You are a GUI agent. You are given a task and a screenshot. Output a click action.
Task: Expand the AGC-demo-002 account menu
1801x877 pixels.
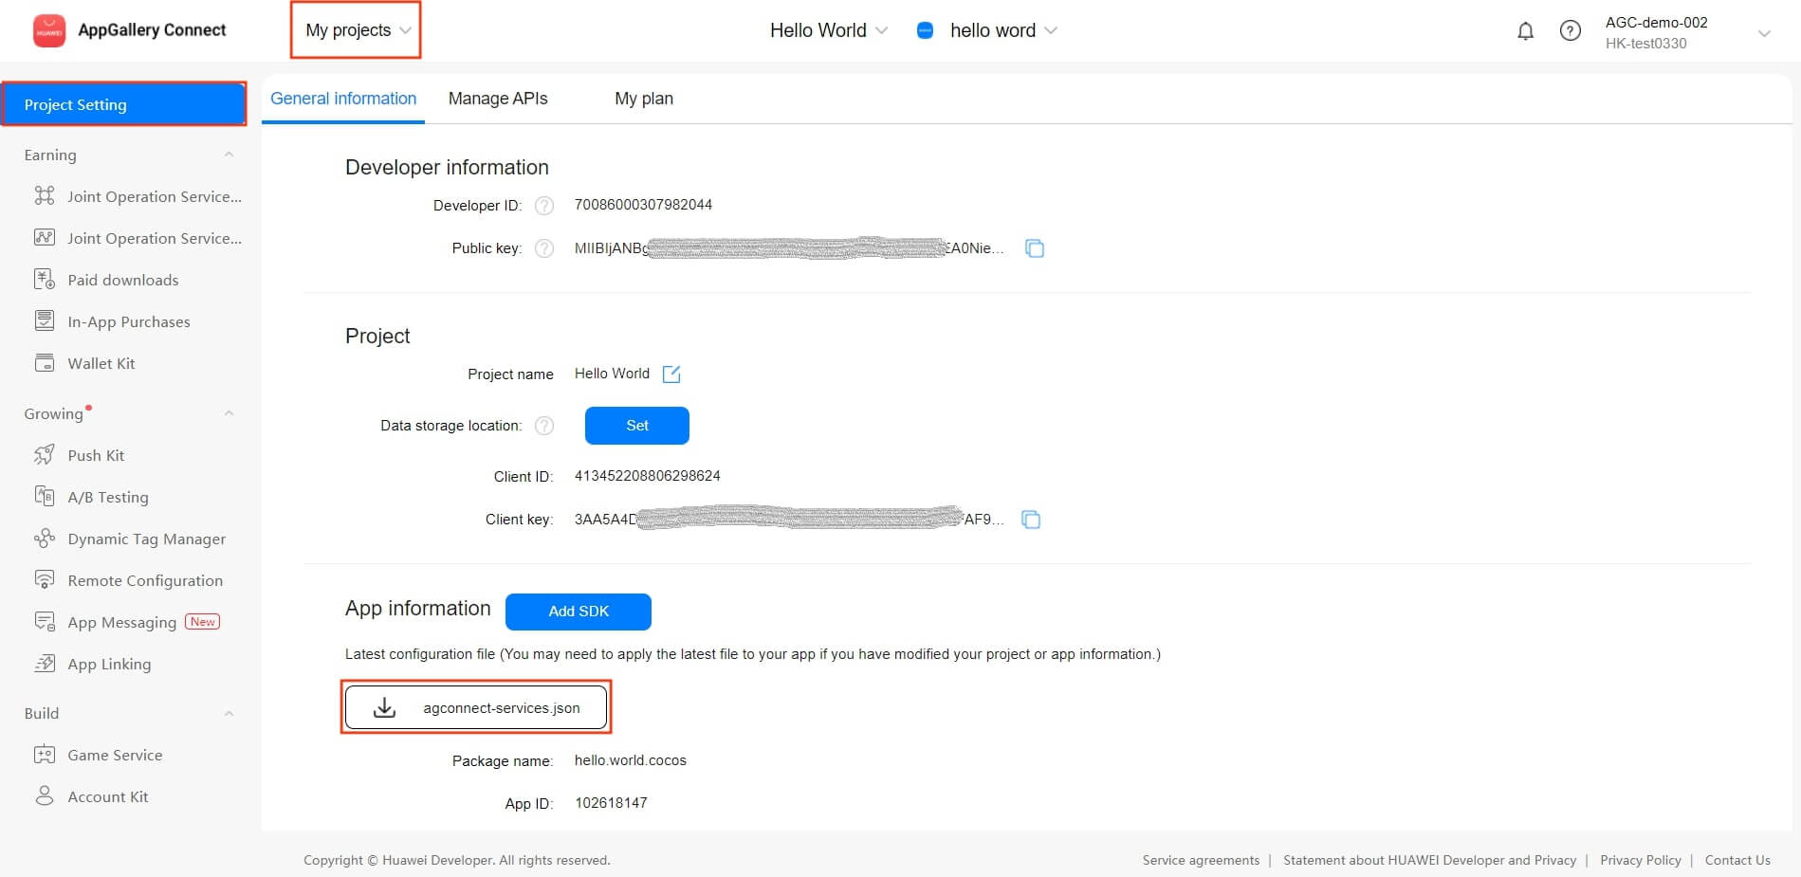click(x=1764, y=33)
